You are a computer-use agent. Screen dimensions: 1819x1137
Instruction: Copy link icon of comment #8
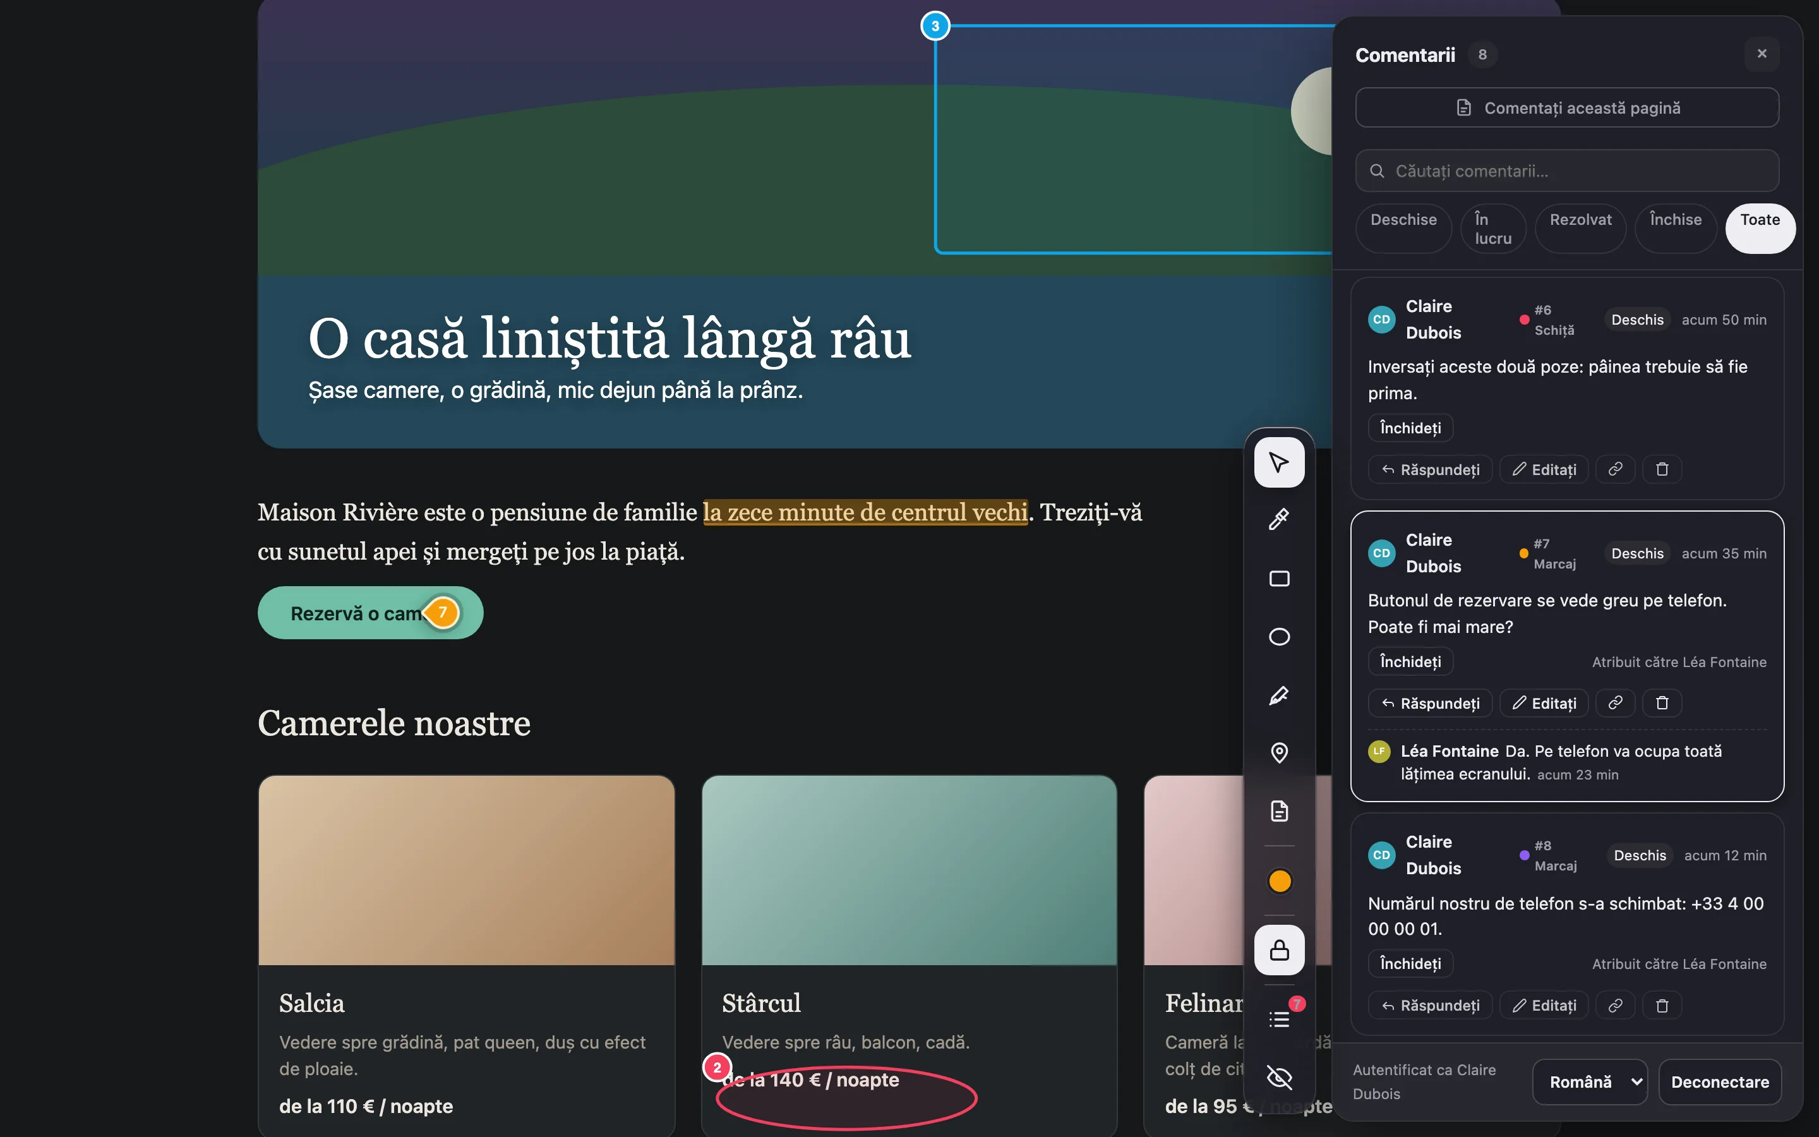coord(1615,1006)
